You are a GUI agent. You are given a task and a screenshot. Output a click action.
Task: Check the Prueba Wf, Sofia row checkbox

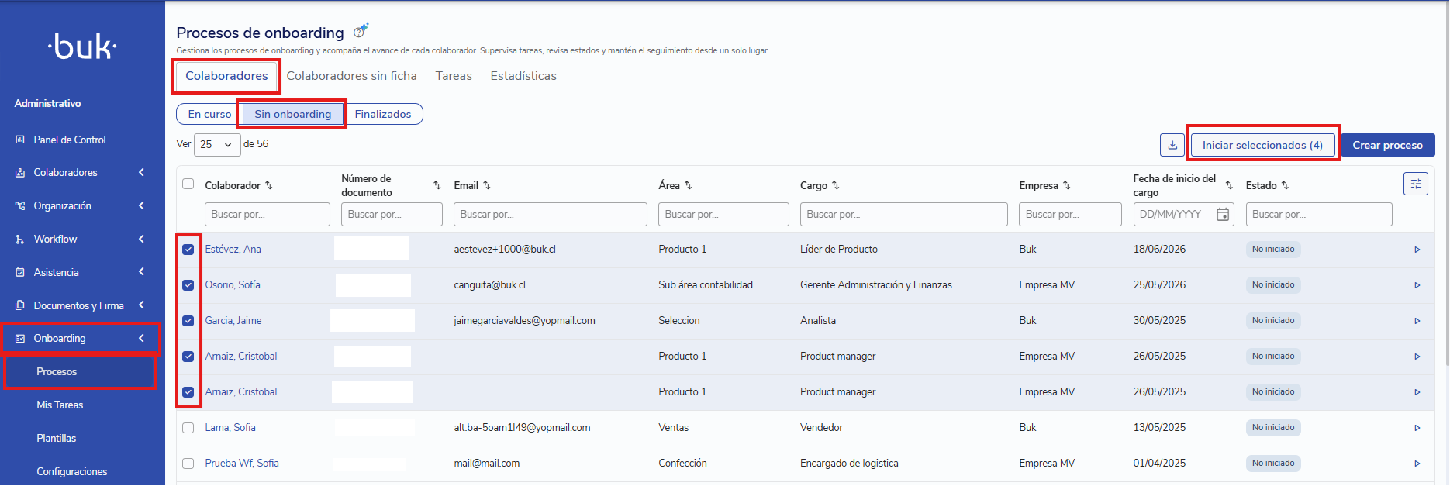(188, 464)
